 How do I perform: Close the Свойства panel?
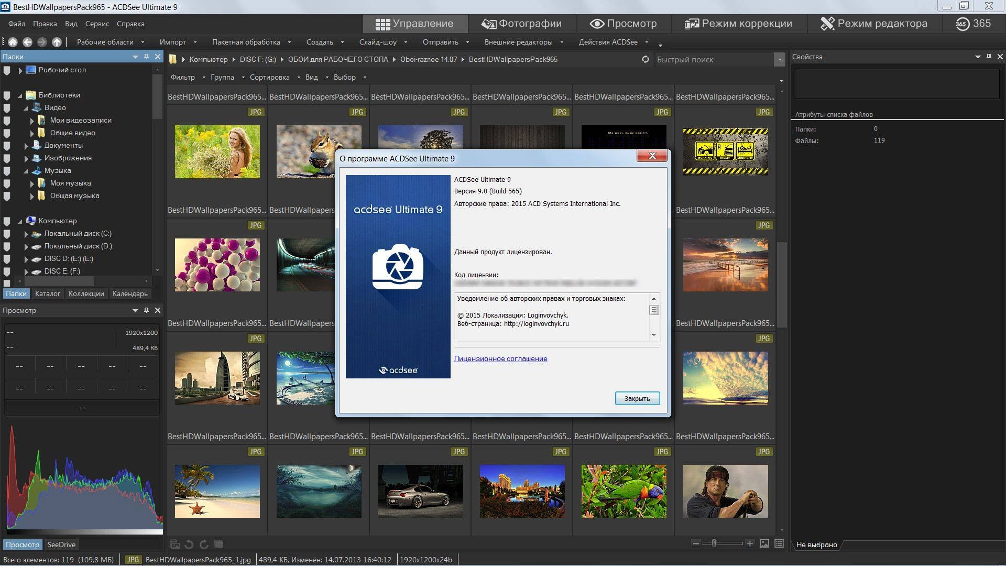tap(1000, 56)
